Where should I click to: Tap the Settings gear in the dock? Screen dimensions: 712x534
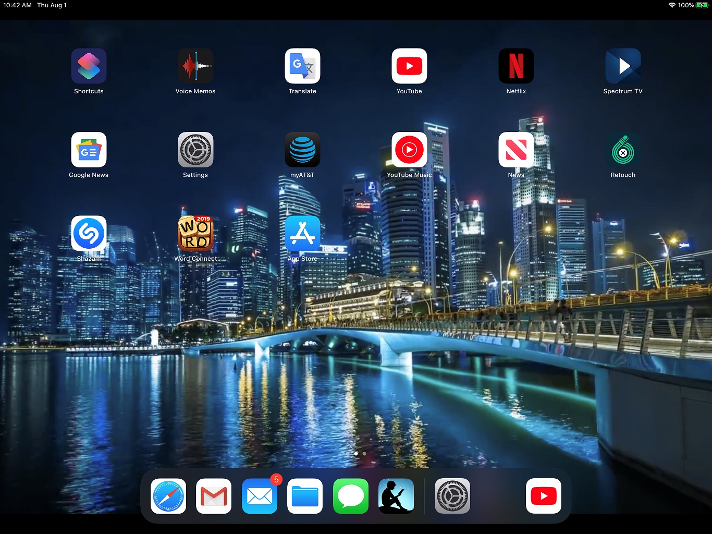(x=452, y=496)
